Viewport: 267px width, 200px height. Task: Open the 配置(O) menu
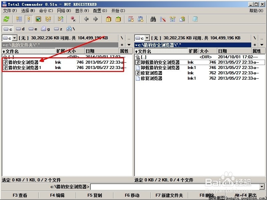point(100,11)
